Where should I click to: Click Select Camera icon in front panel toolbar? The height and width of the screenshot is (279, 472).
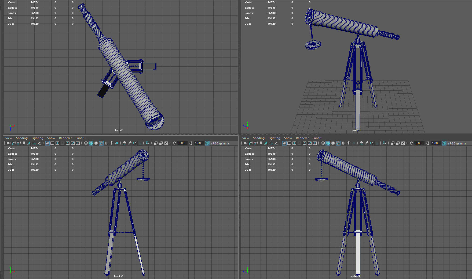point(8,143)
